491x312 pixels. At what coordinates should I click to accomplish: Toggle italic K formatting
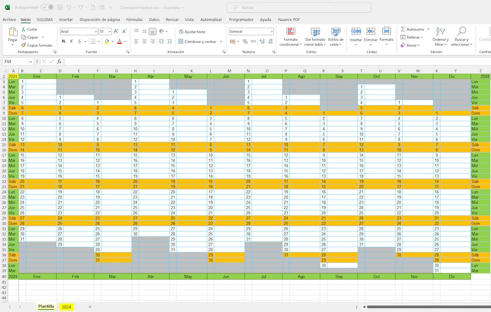pyautogui.click(x=71, y=41)
